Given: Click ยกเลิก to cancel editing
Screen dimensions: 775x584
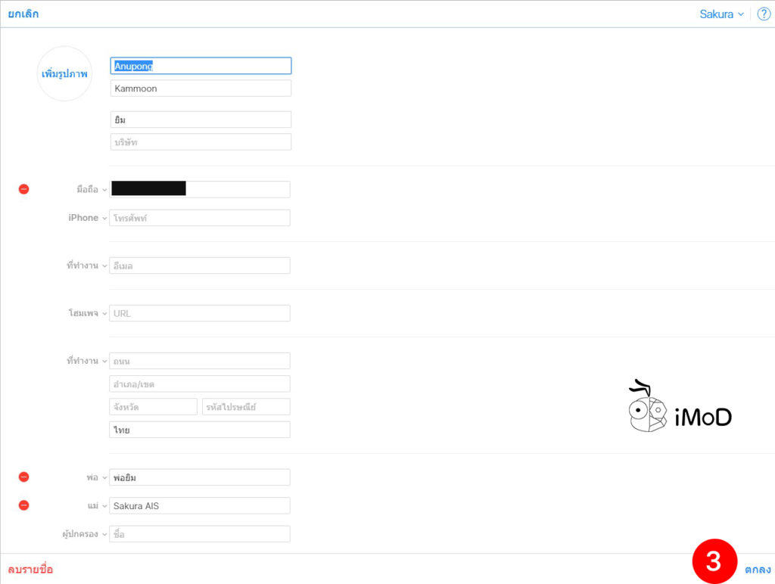Looking at the screenshot, I should (23, 14).
